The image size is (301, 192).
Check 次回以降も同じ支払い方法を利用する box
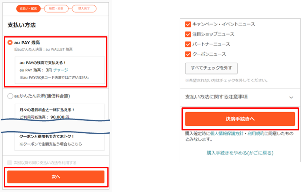[x=9, y=163]
